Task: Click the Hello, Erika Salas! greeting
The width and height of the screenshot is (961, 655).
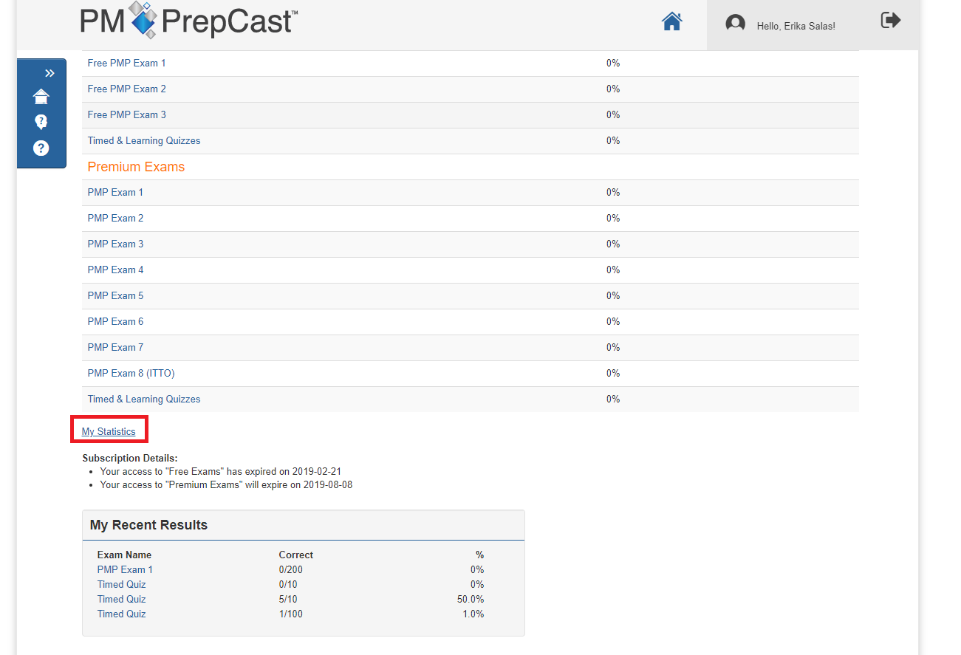Action: click(x=796, y=26)
